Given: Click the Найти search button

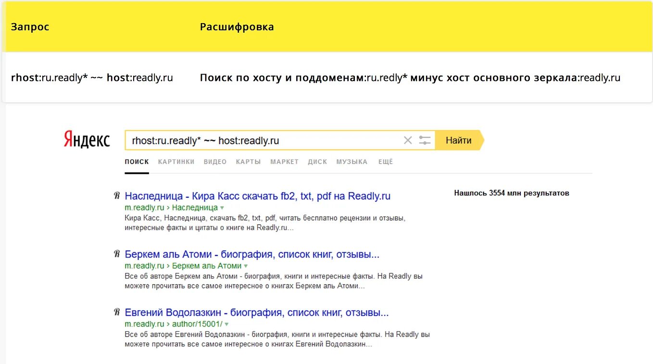Looking at the screenshot, I should pos(459,141).
